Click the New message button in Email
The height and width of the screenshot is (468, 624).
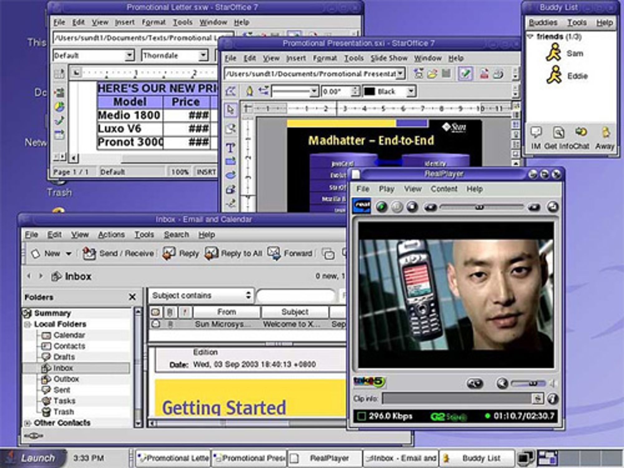pos(45,253)
